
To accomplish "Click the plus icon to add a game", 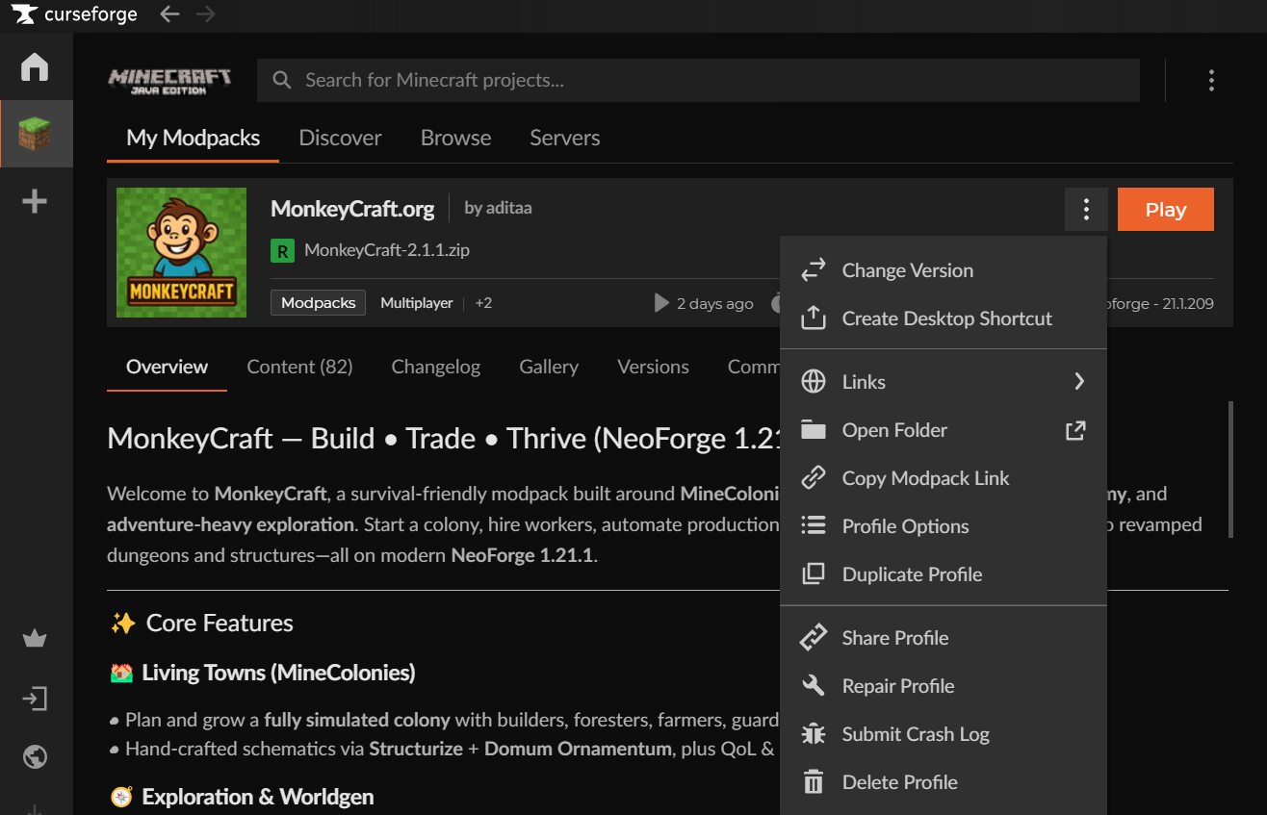I will tap(35, 200).
